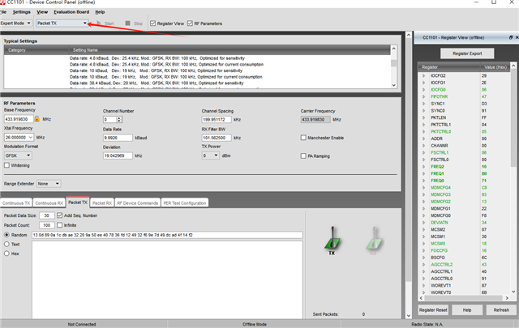Click the Data Rate input field
The image size is (519, 328).
click(x=118, y=138)
